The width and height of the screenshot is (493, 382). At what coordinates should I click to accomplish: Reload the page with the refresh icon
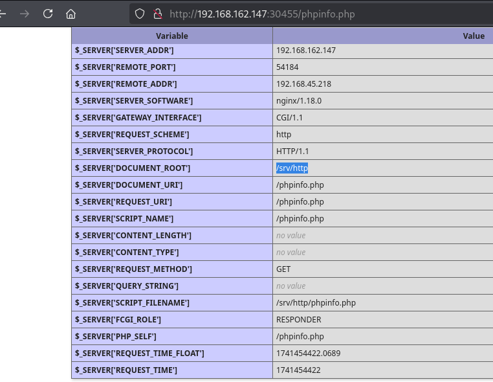click(48, 14)
